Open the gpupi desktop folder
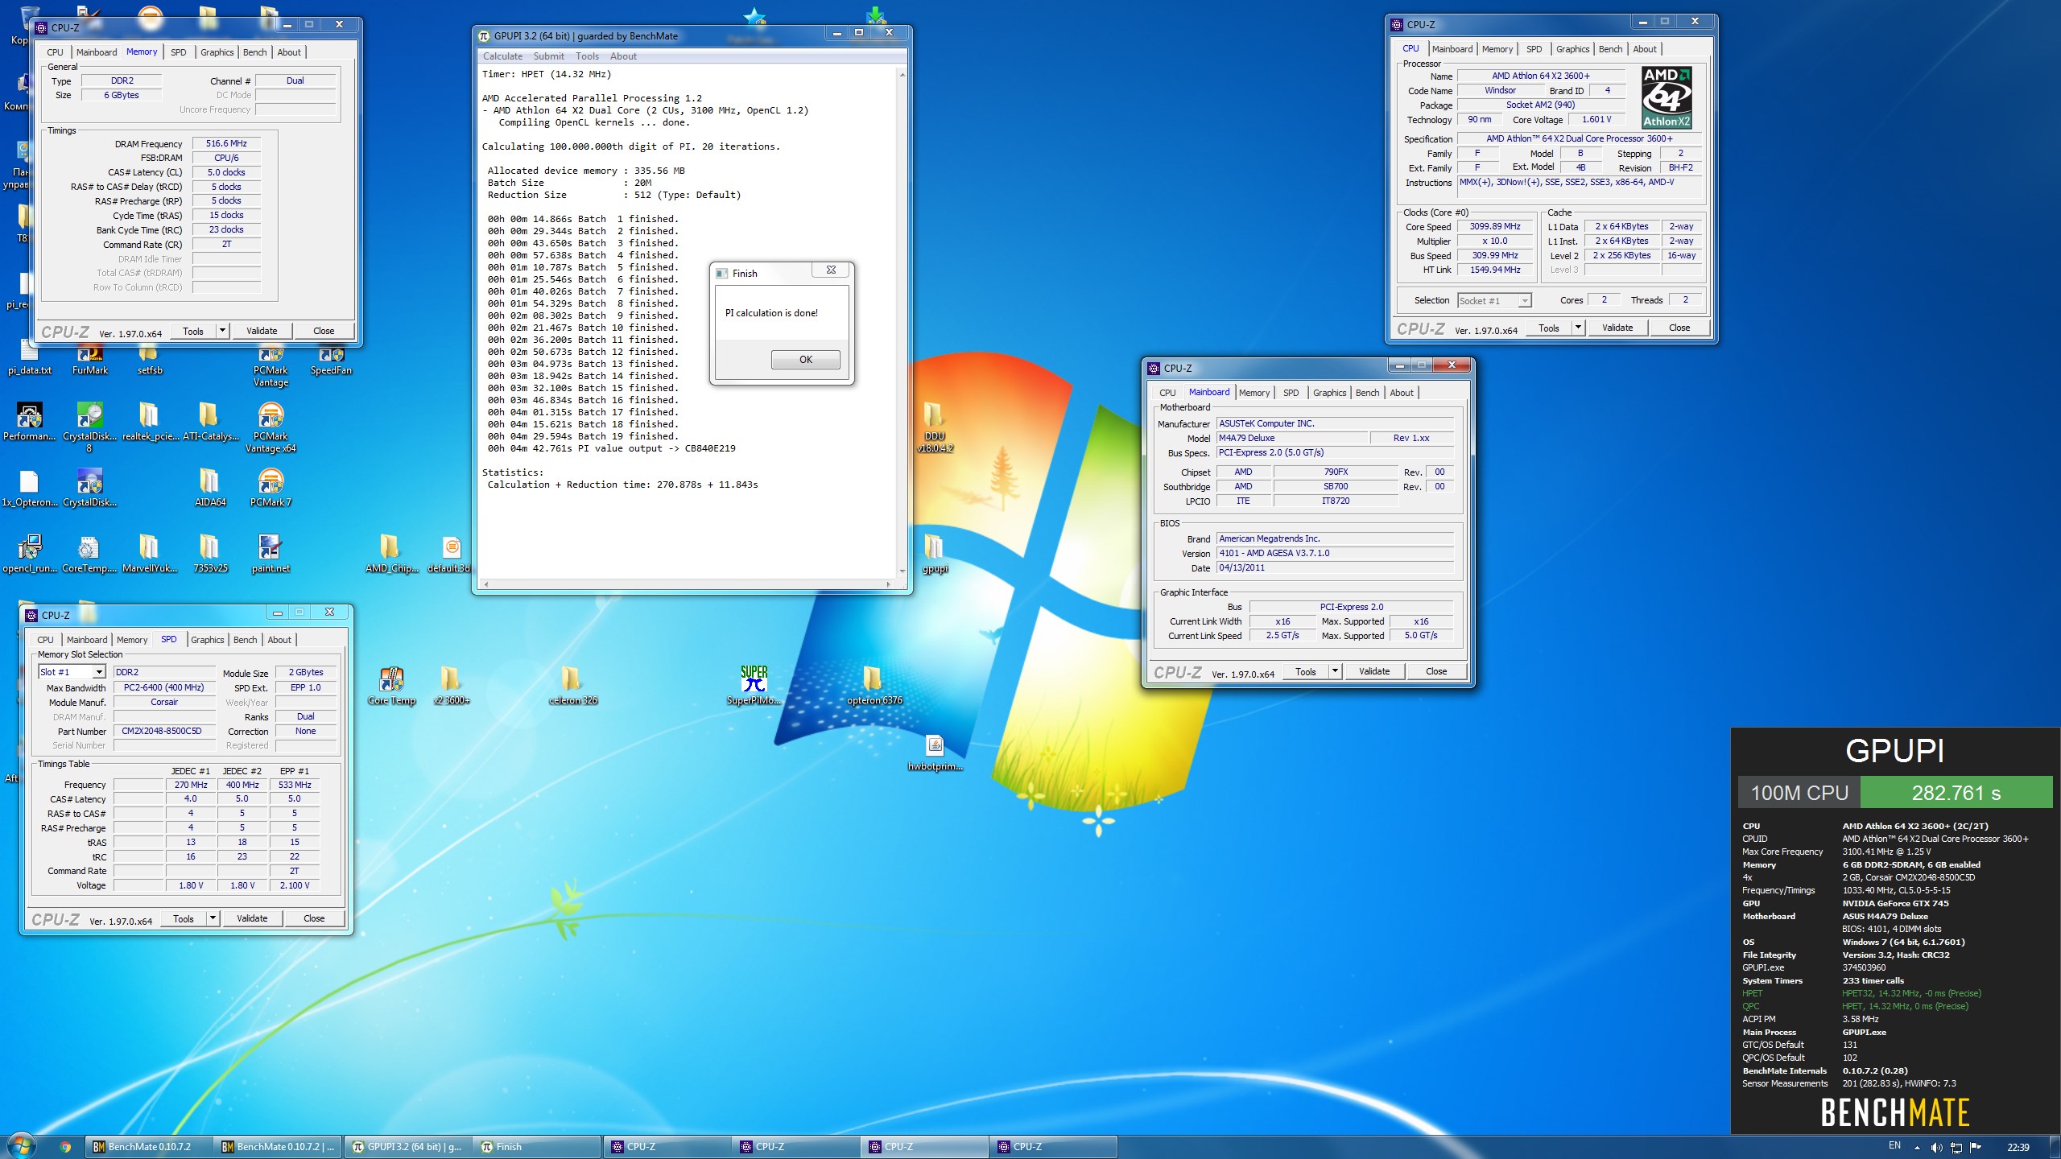 (935, 554)
